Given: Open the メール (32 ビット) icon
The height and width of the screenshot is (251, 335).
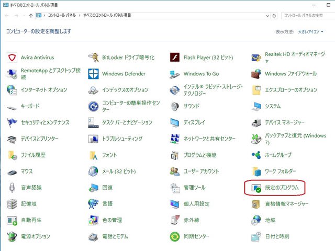Looking at the screenshot, I should coord(93,172).
